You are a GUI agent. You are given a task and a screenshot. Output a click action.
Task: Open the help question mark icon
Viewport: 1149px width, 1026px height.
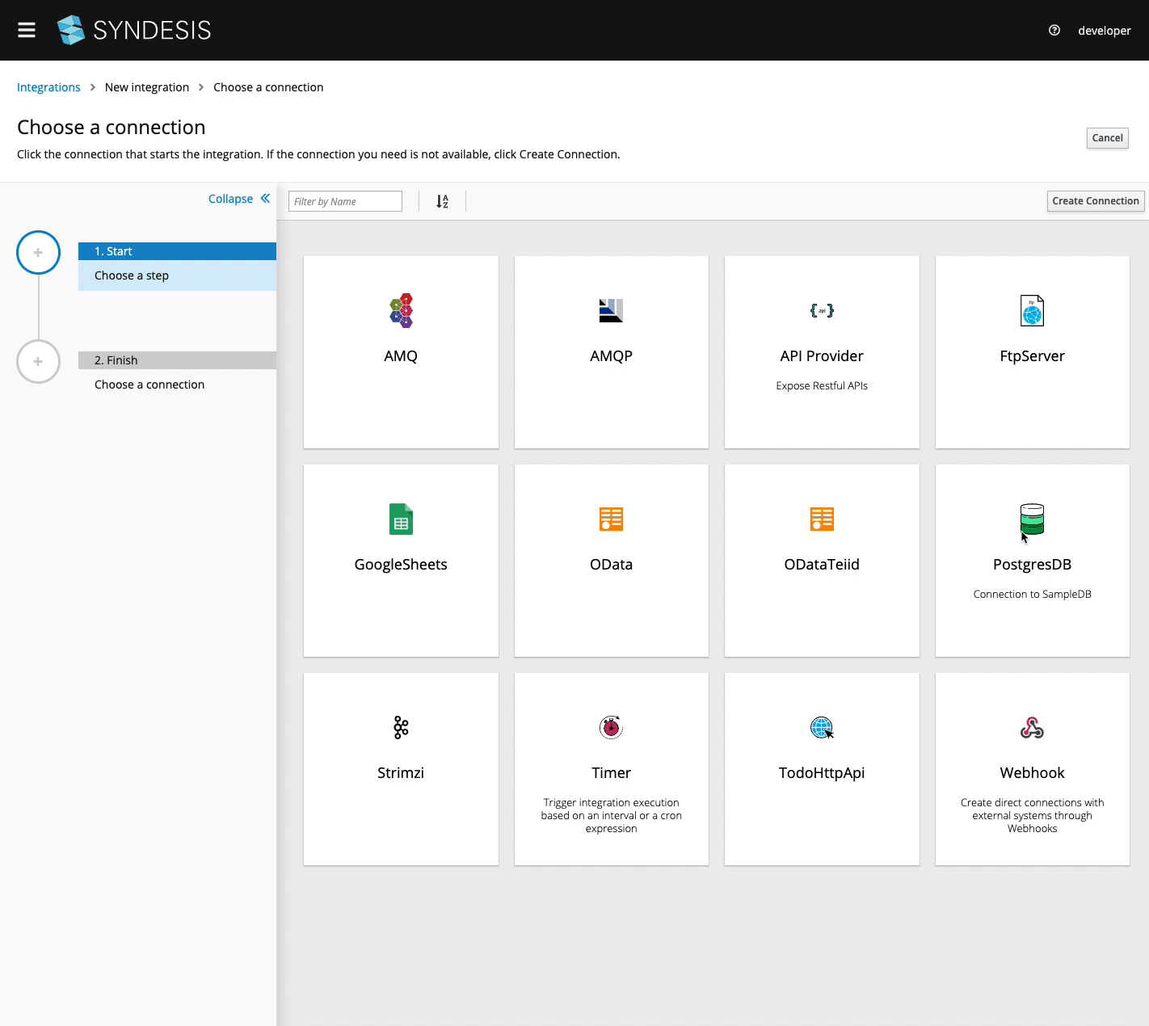click(x=1054, y=30)
